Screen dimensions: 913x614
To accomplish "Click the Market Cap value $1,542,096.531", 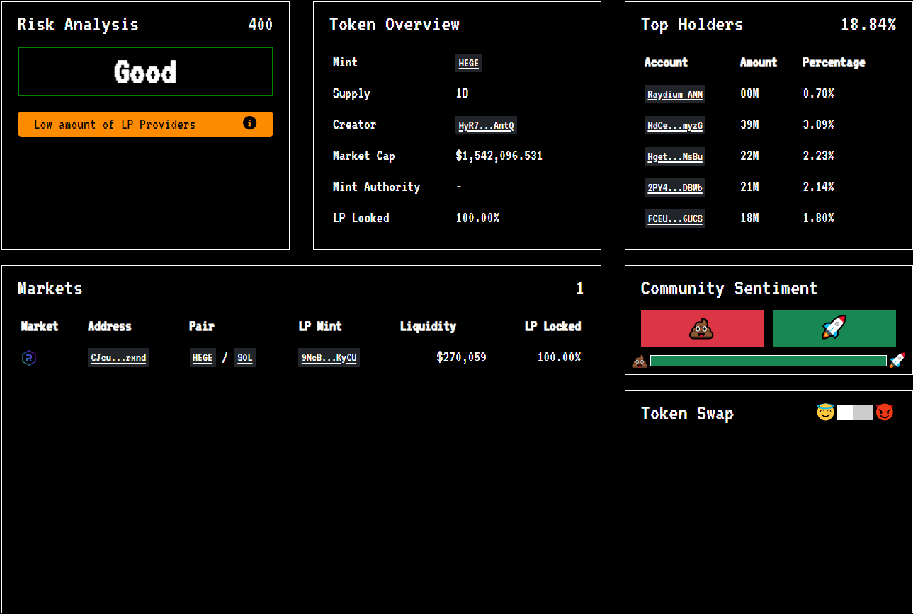I will coord(499,156).
